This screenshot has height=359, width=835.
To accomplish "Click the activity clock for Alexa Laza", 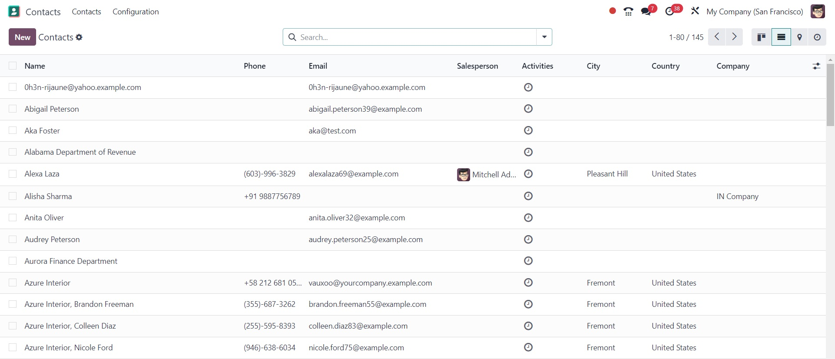I will click(x=528, y=174).
